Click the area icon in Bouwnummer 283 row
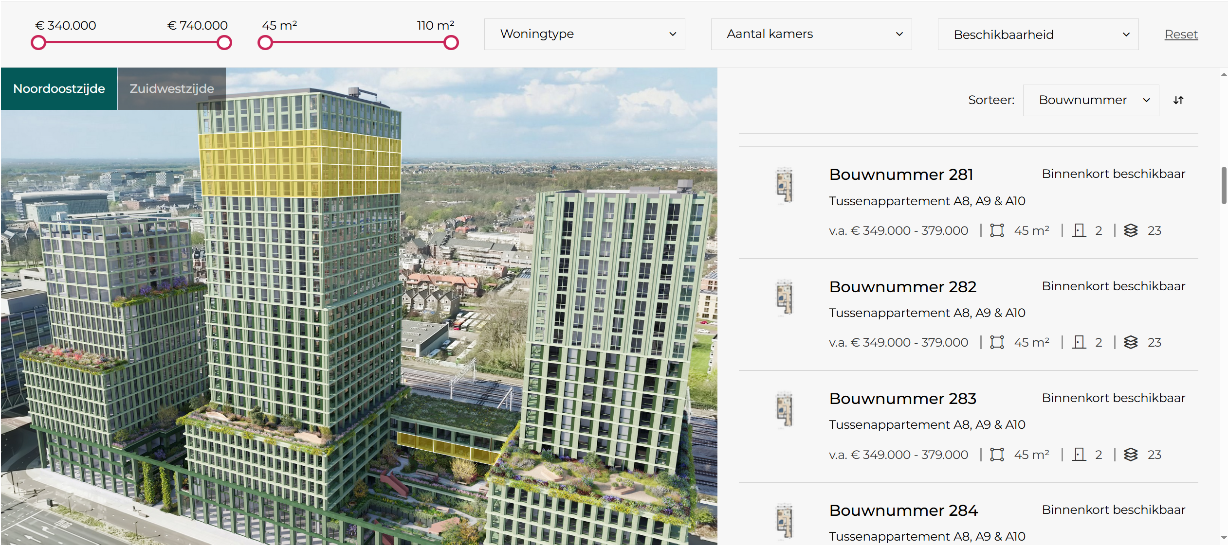1228x545 pixels. pyautogui.click(x=997, y=455)
